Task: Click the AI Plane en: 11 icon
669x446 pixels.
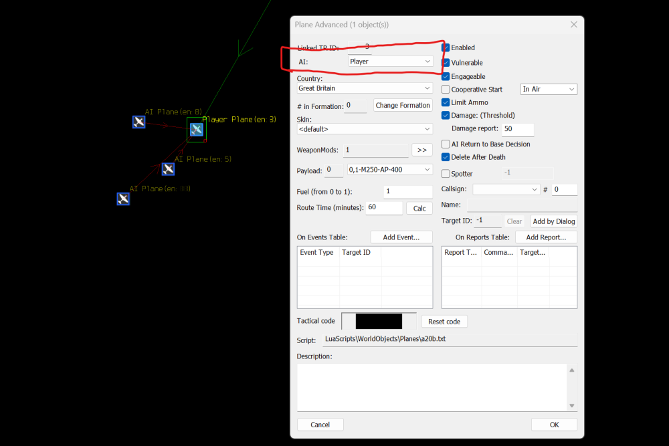Action: coord(123,199)
